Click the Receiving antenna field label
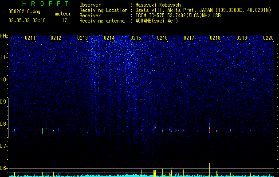279x177 pixels. pyautogui.click(x=102, y=21)
